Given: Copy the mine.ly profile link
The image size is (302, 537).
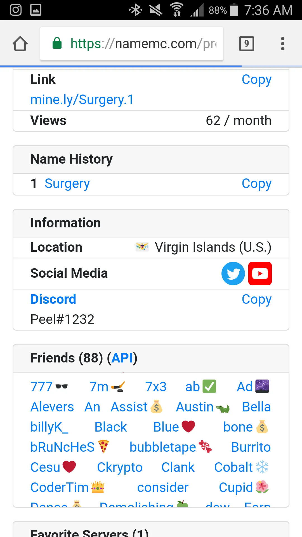Looking at the screenshot, I should point(256,80).
